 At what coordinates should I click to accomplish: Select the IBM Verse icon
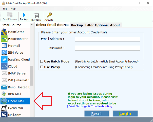click(4, 53)
